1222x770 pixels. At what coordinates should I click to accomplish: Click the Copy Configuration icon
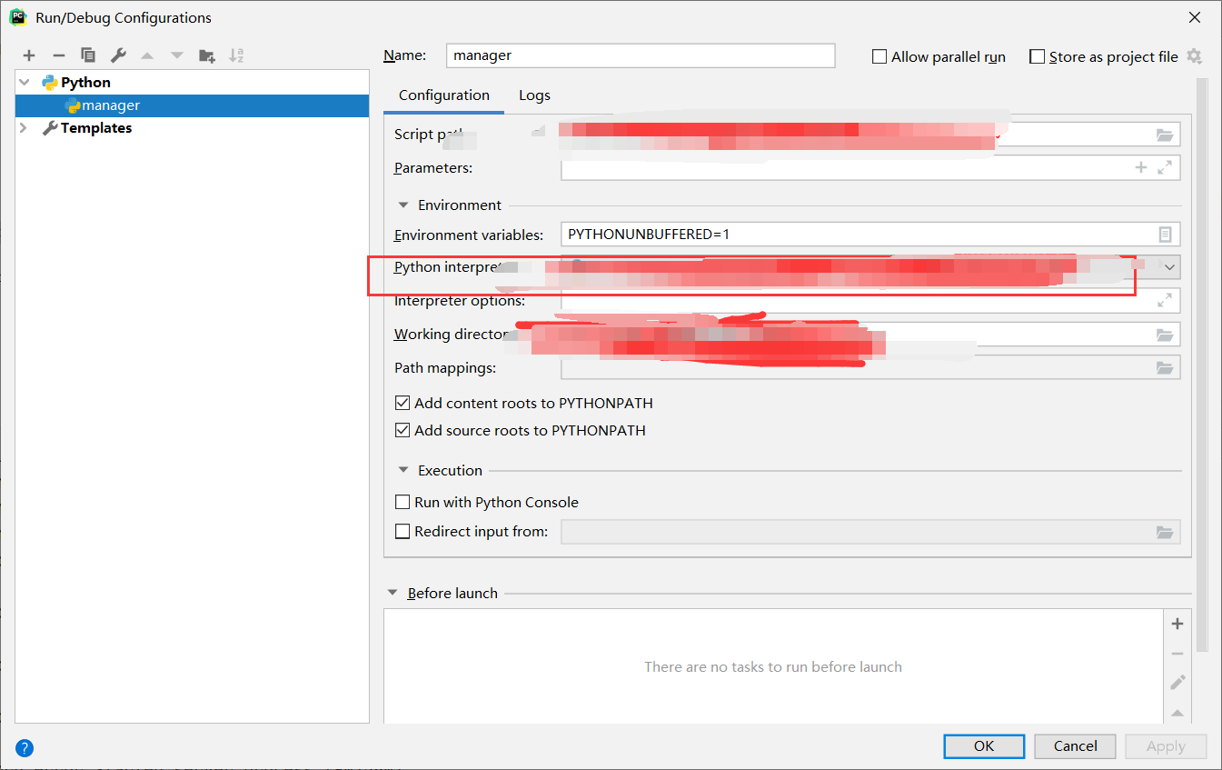(x=88, y=55)
